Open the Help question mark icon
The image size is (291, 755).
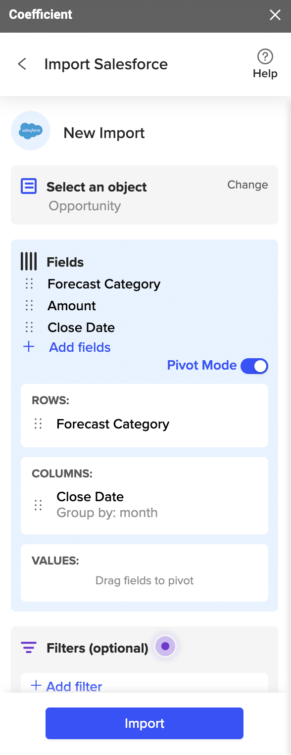[265, 56]
